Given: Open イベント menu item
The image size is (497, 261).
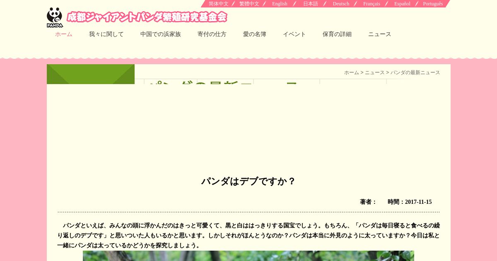Looking at the screenshot, I should (294, 34).
